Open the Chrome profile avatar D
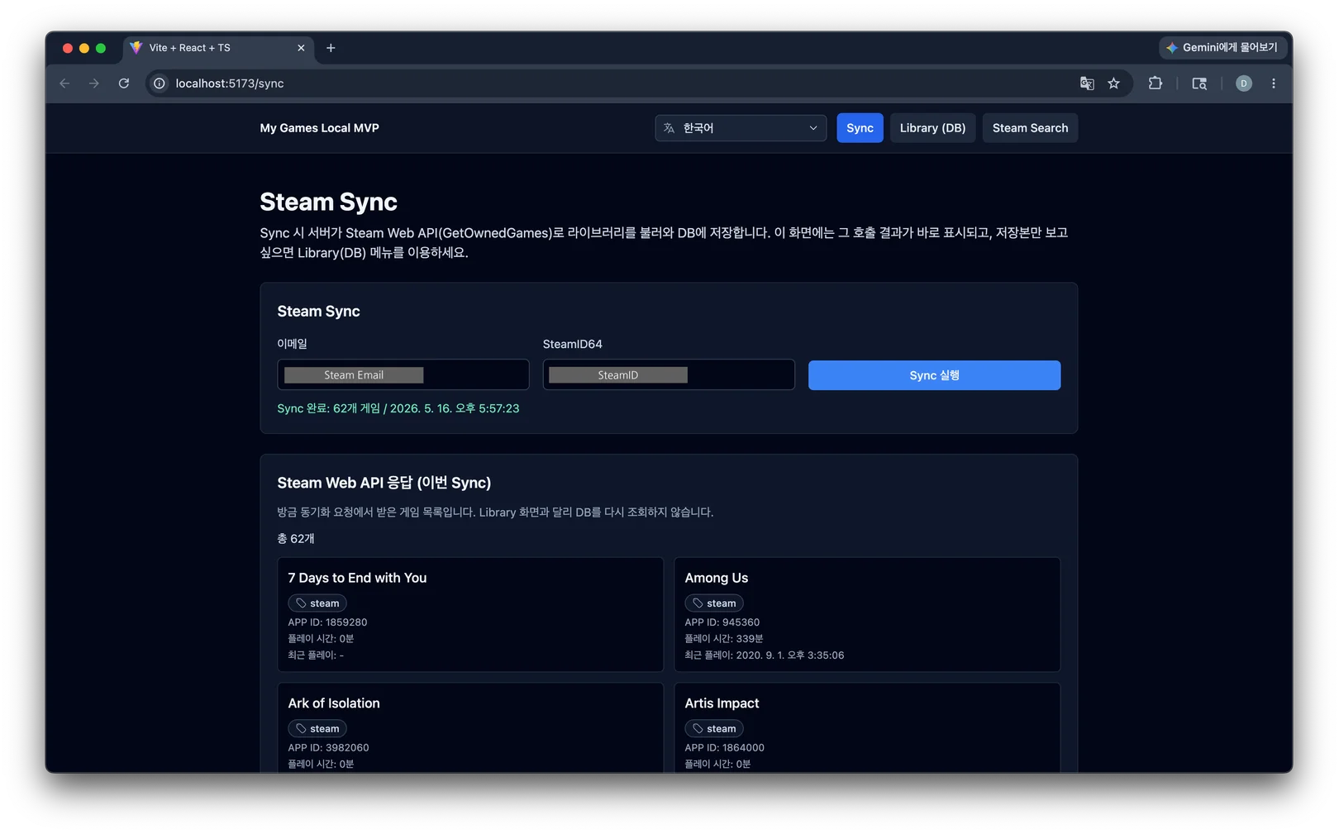 [x=1243, y=83]
